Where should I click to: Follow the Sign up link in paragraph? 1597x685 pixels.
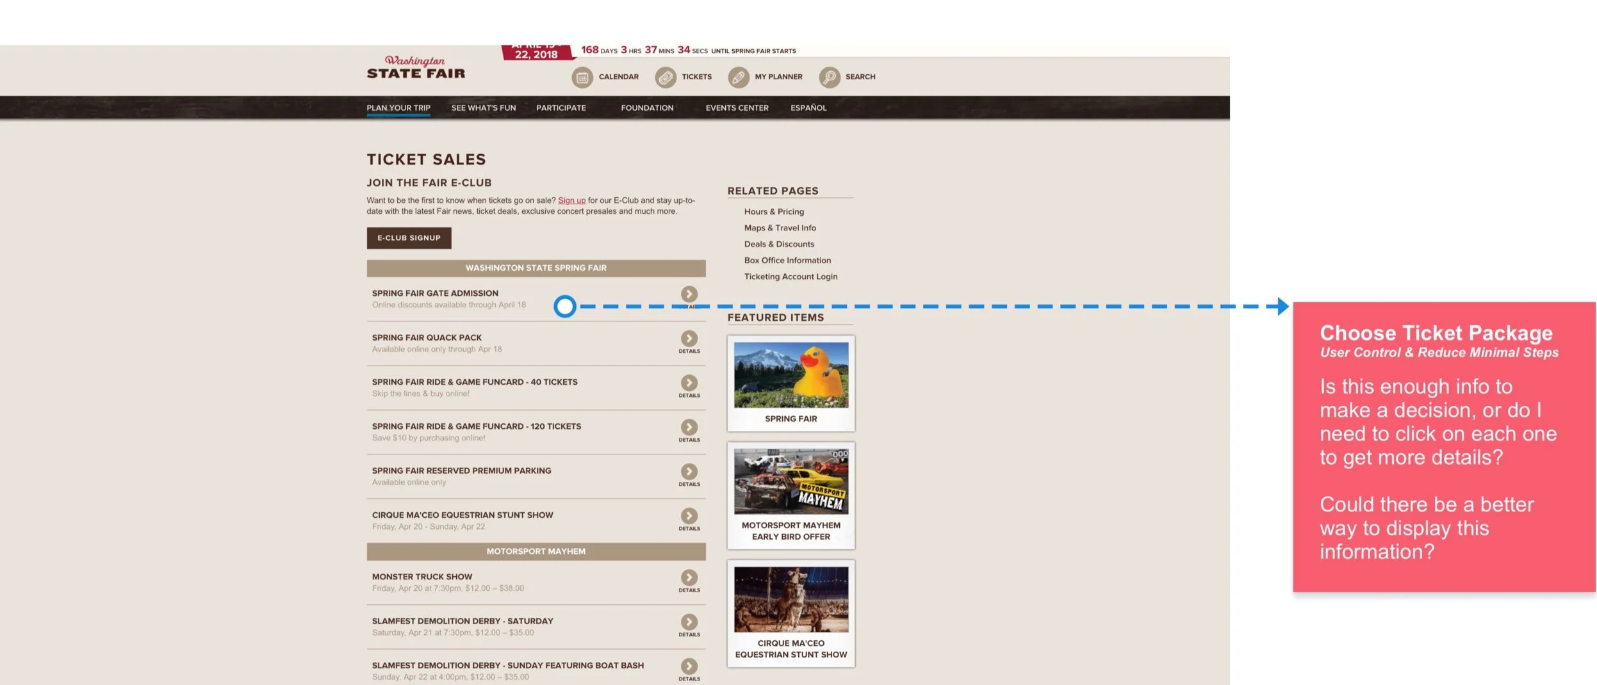tap(571, 200)
